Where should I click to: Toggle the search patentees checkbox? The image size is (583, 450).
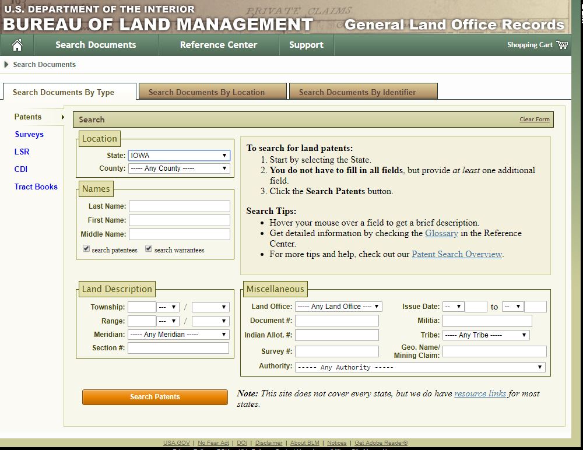click(x=86, y=248)
